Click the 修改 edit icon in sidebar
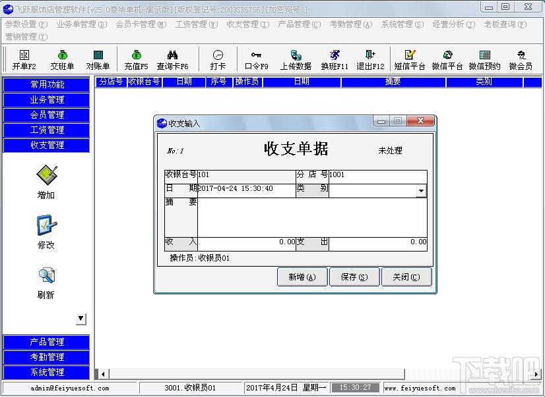This screenshot has height=397, width=545. 46,226
